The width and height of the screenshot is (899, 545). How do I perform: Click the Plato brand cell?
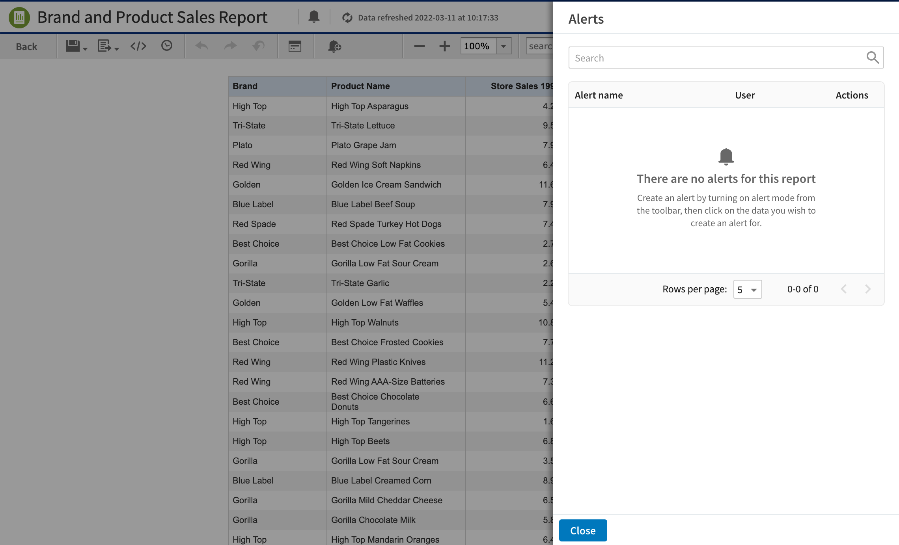point(277,145)
